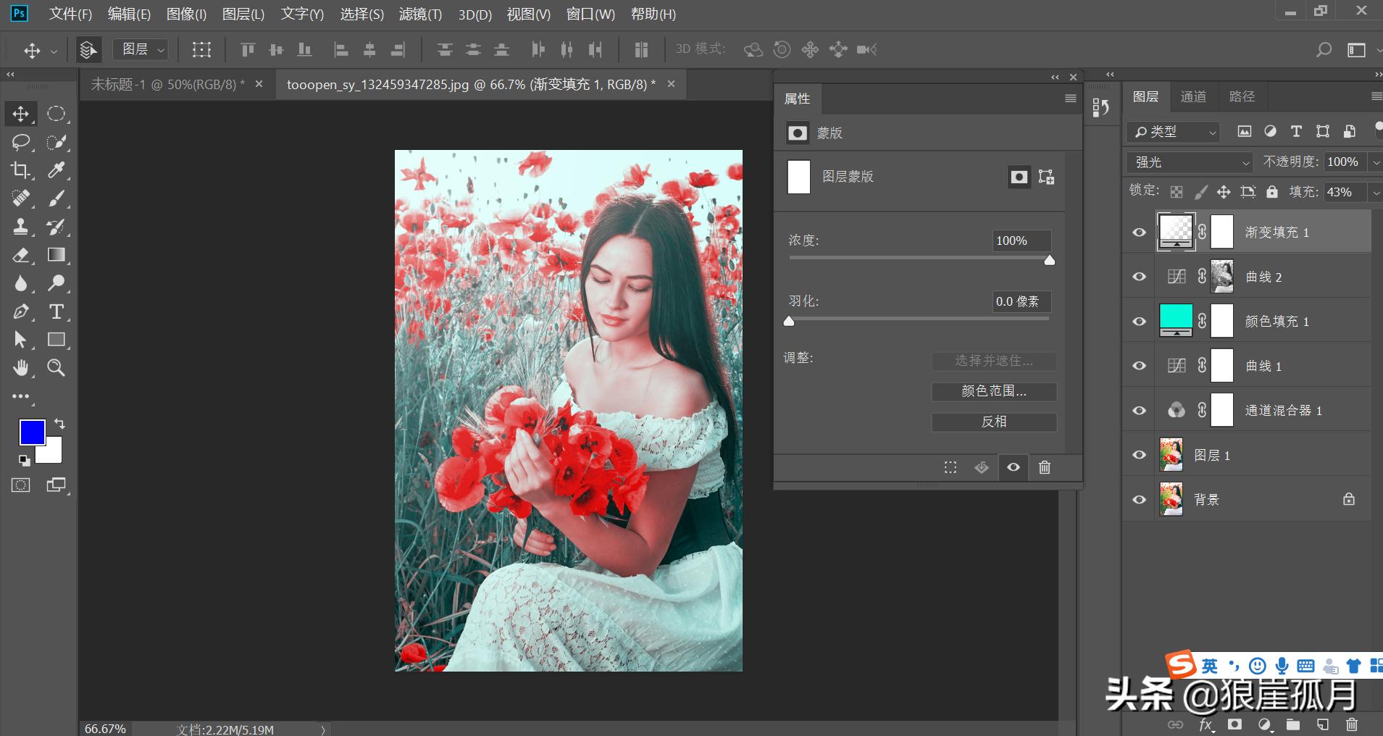Image resolution: width=1383 pixels, height=736 pixels.
Task: Delete the mask using trash icon in Properties
Action: tap(1044, 467)
